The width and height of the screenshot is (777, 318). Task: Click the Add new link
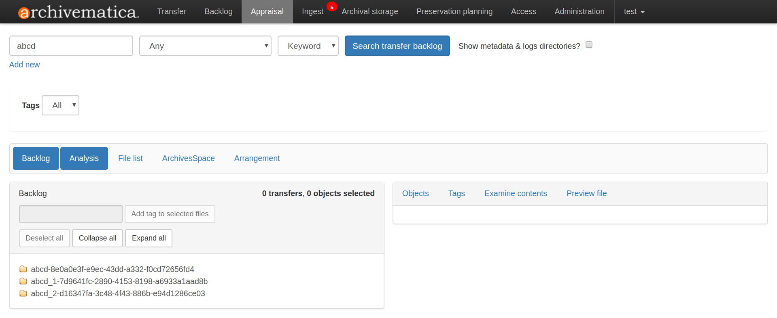[x=24, y=65]
